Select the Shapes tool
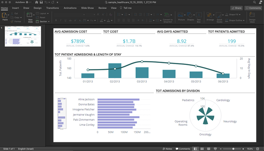This screenshot has height=151, width=264. [x=189, y=15]
